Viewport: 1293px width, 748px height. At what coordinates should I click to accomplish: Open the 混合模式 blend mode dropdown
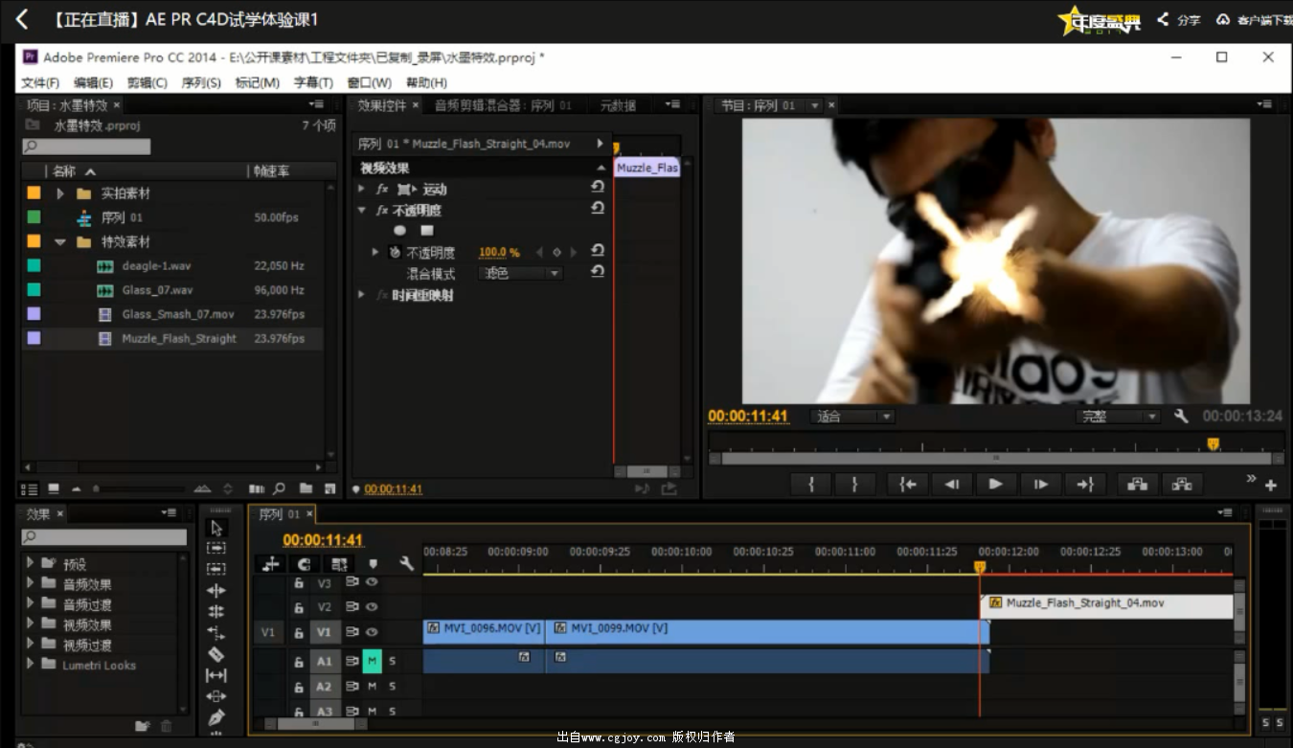pos(520,273)
